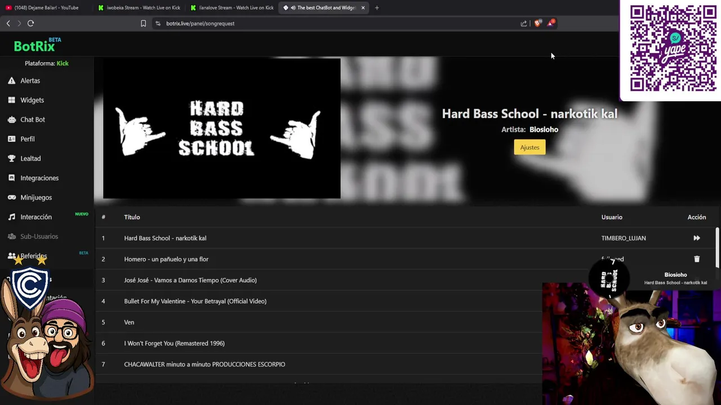Viewport: 721px width, 405px height.
Task: Click artist name Biosioho
Action: click(x=544, y=129)
